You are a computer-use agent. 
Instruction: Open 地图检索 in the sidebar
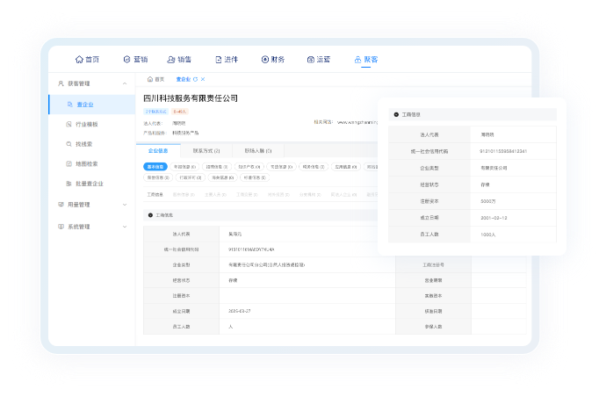[84, 164]
